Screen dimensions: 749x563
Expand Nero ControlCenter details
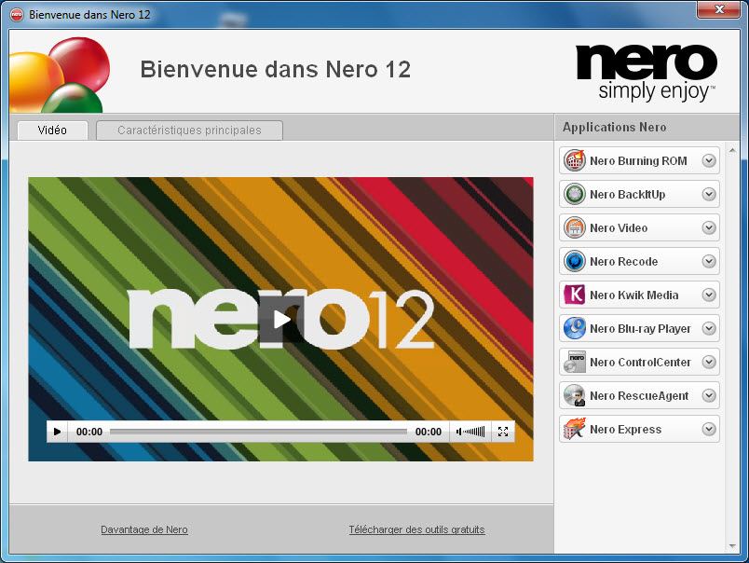(x=709, y=362)
